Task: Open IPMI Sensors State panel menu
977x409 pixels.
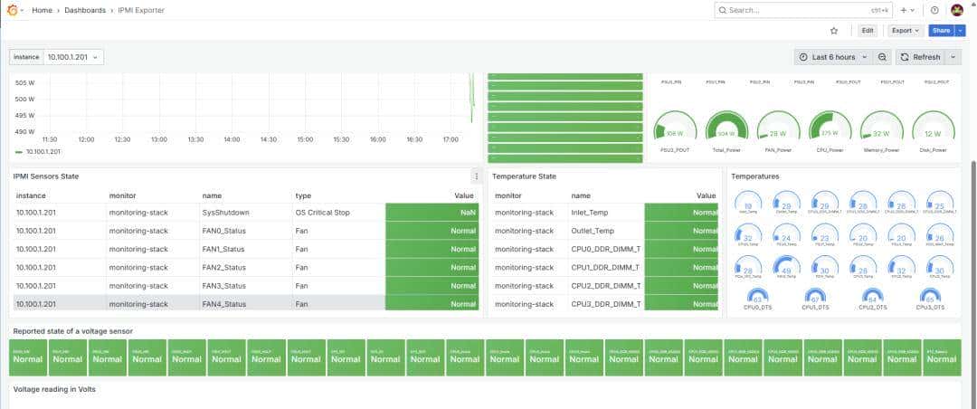Action: click(x=476, y=176)
